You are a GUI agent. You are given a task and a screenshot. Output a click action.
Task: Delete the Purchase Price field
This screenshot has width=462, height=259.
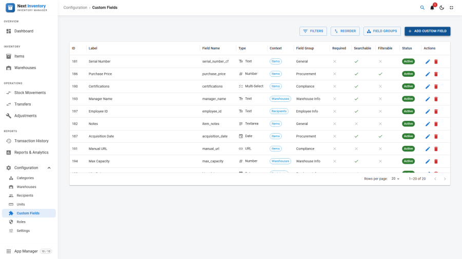(x=436, y=74)
